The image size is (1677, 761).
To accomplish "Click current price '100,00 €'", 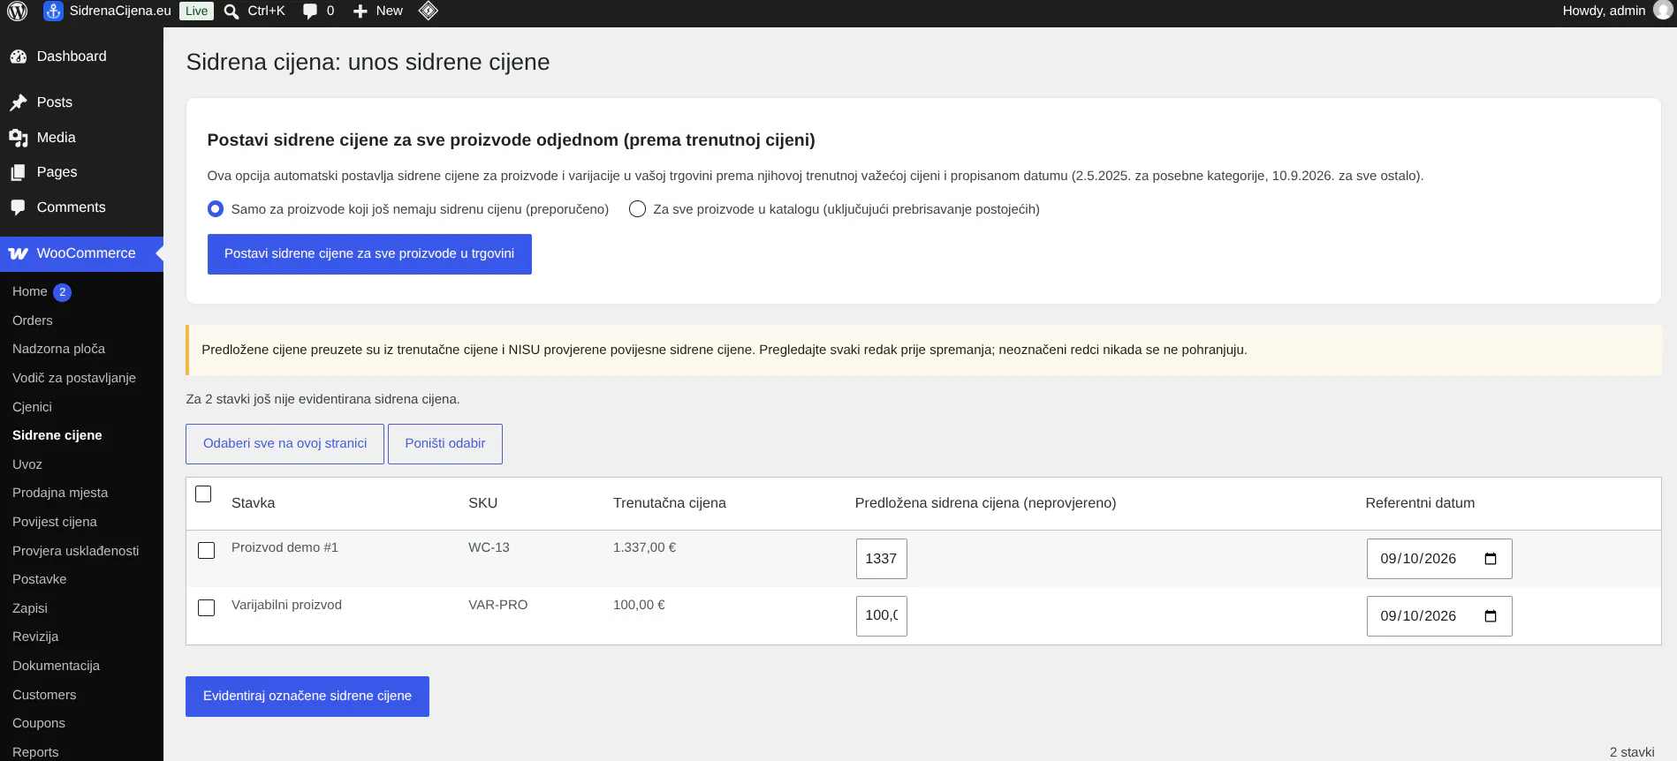I will tap(639, 605).
